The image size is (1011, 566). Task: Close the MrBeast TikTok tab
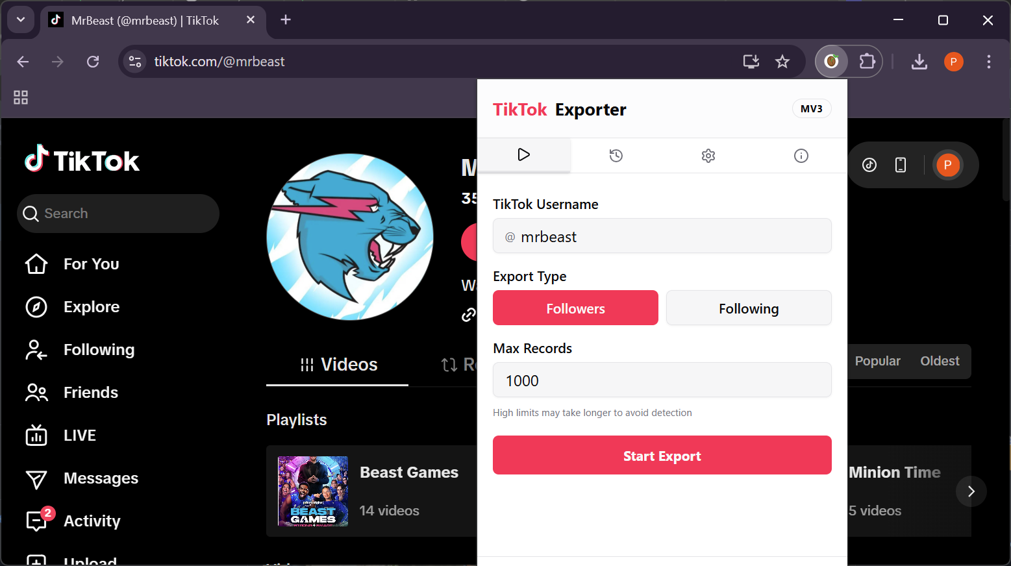tap(251, 20)
